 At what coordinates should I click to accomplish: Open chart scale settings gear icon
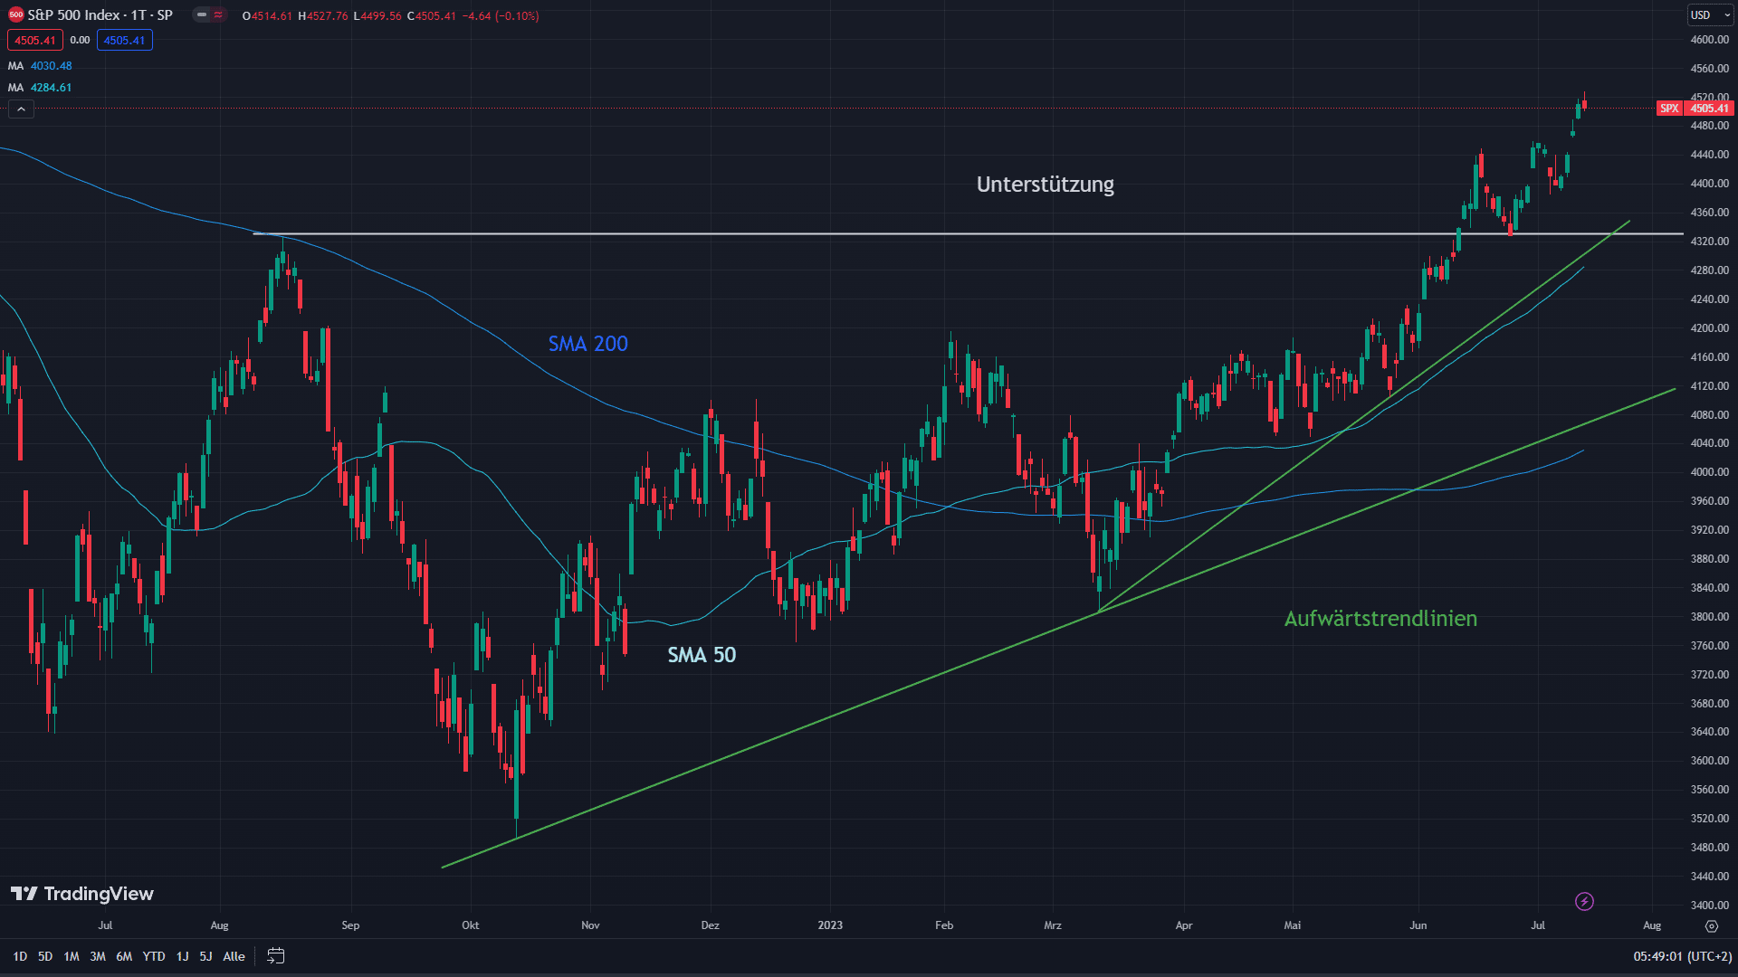tap(1711, 925)
